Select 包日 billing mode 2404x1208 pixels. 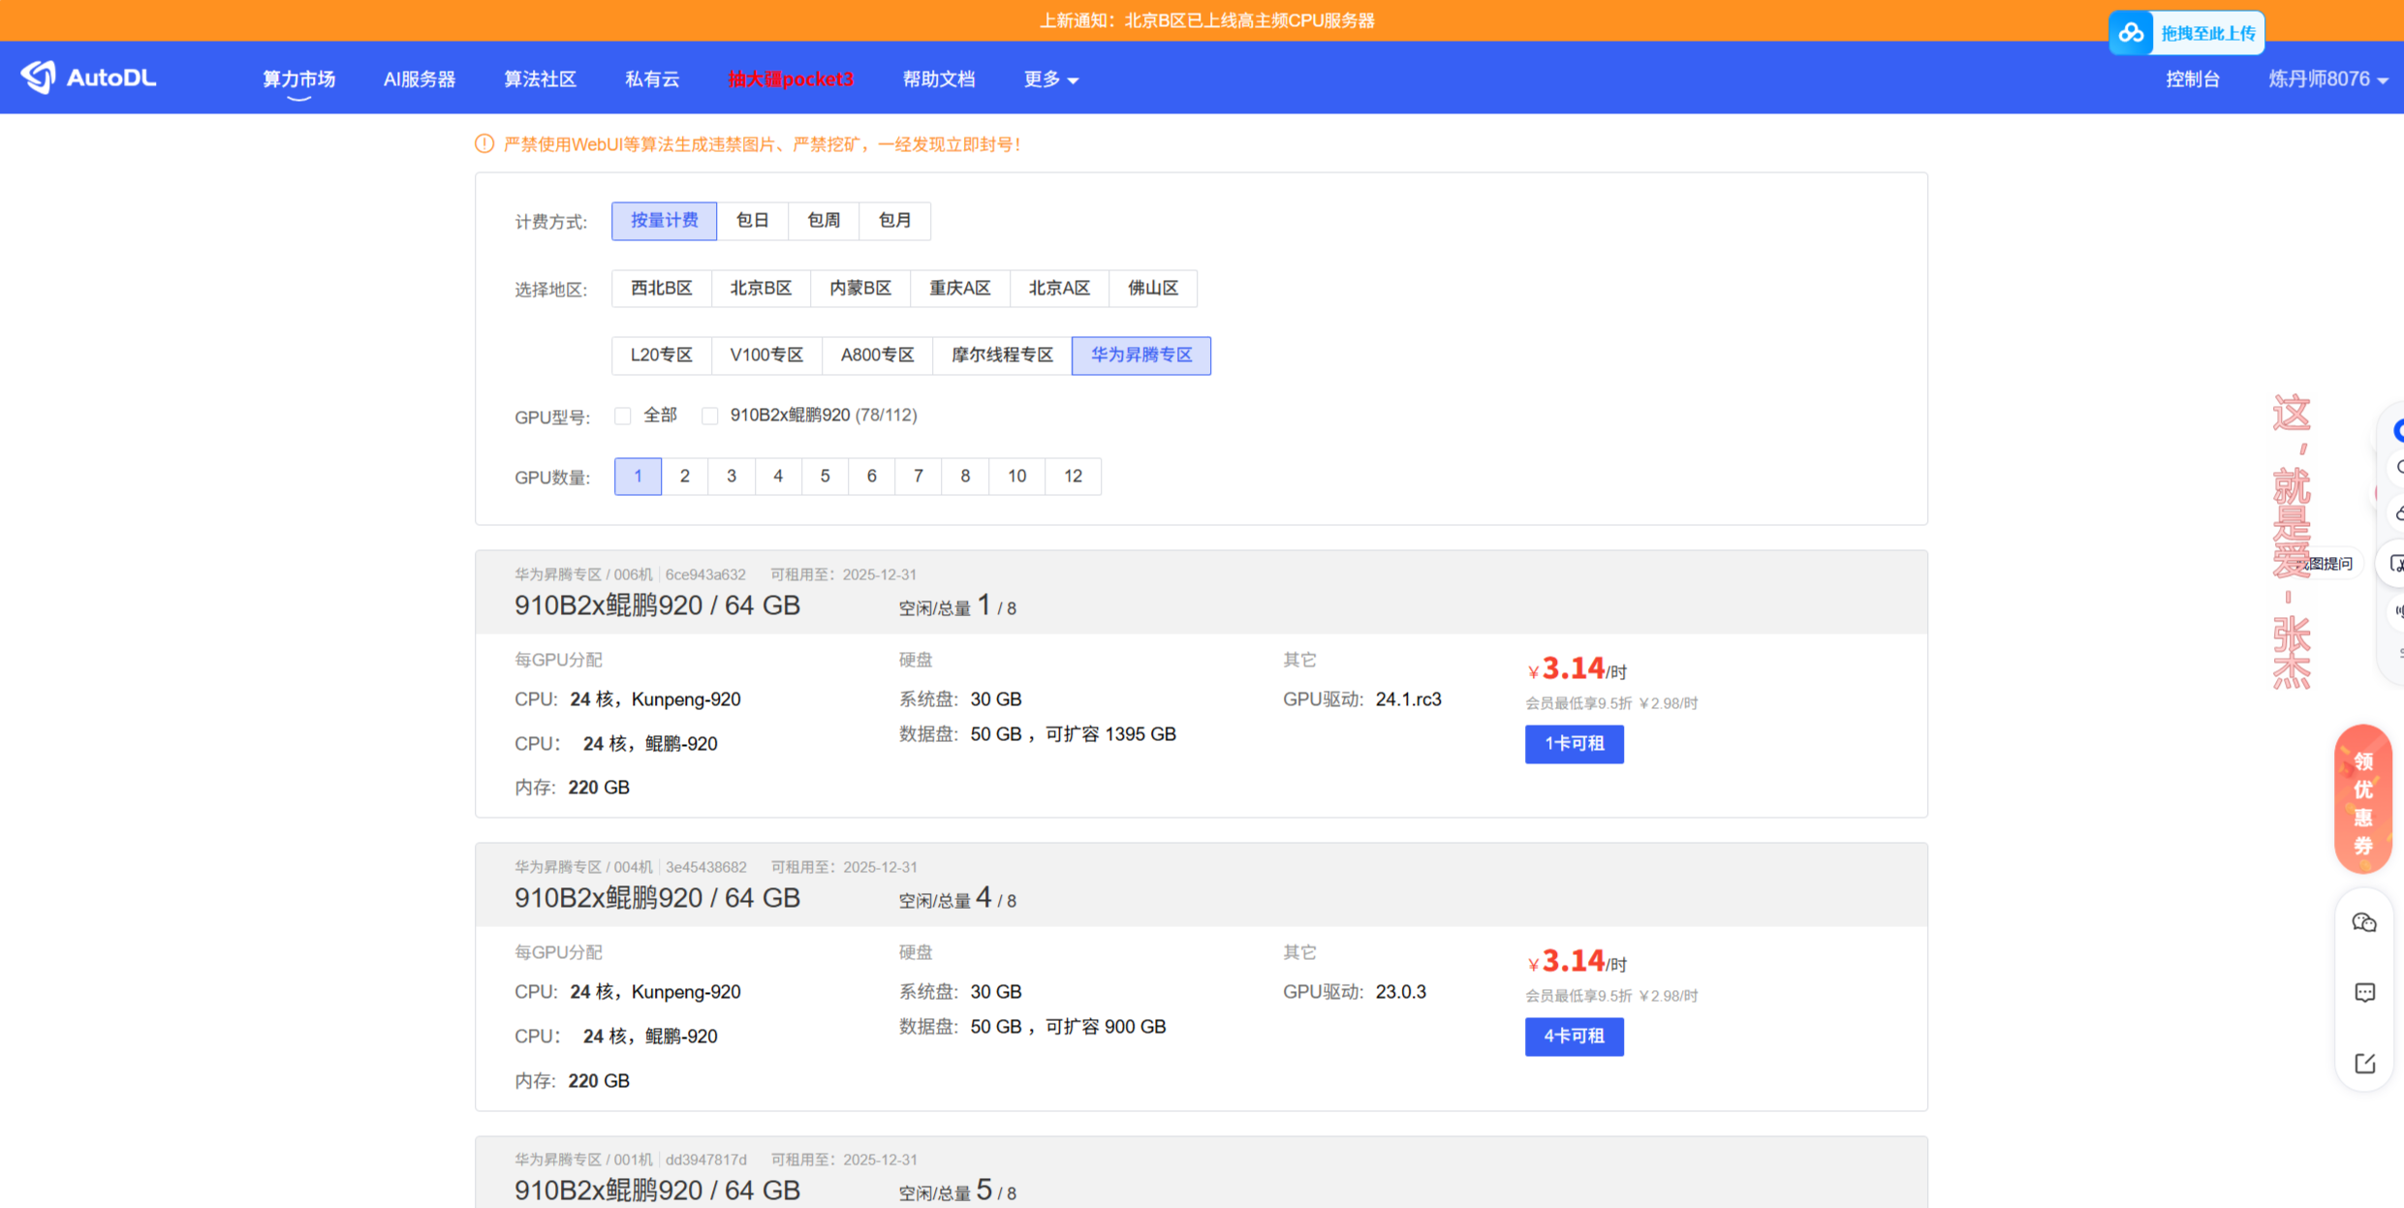point(753,221)
